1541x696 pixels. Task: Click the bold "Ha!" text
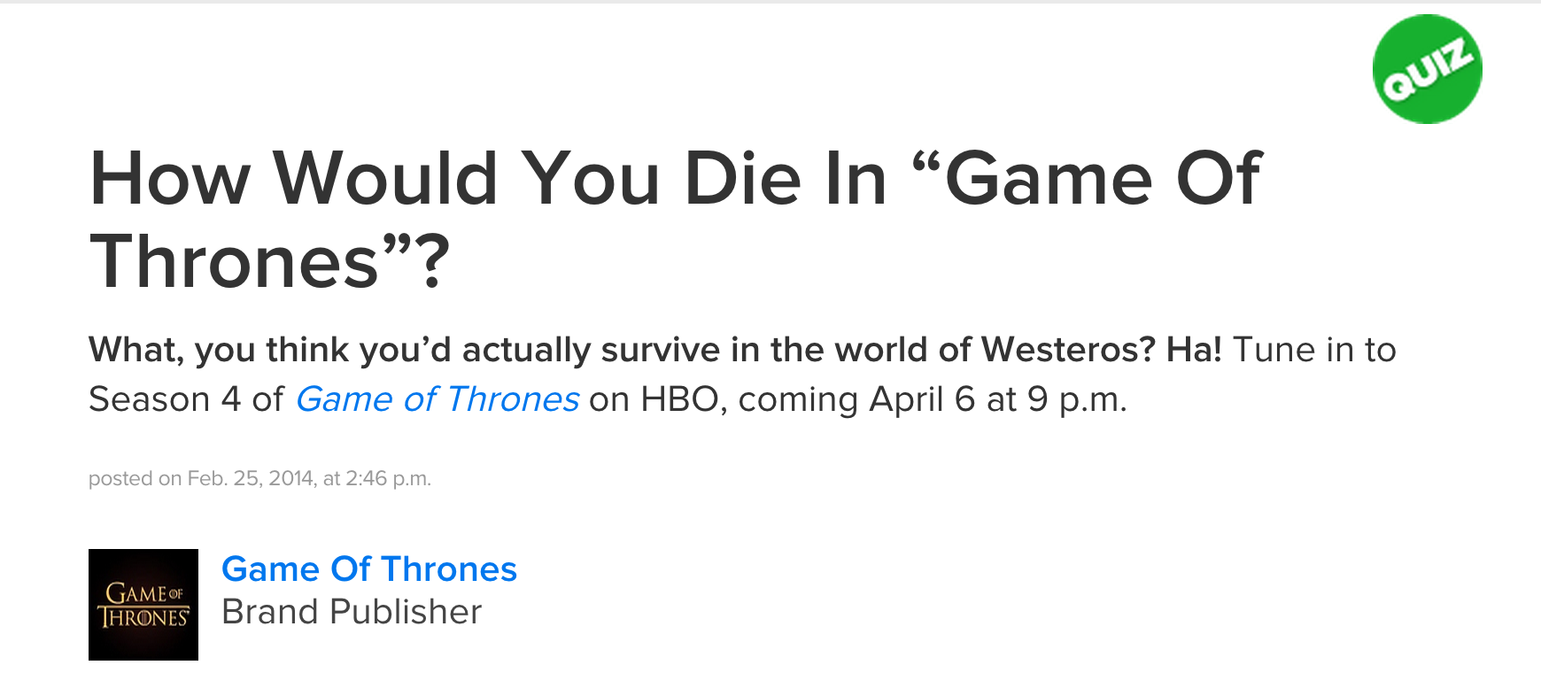[x=1194, y=350]
